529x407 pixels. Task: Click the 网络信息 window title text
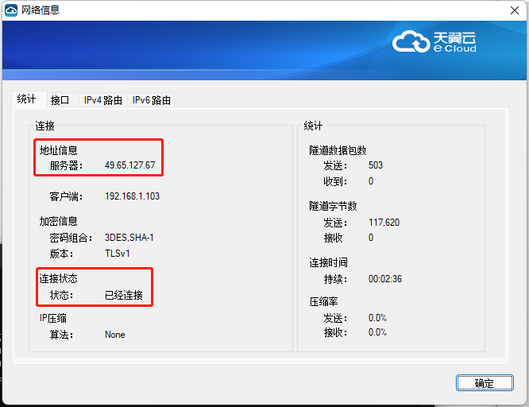[x=41, y=10]
